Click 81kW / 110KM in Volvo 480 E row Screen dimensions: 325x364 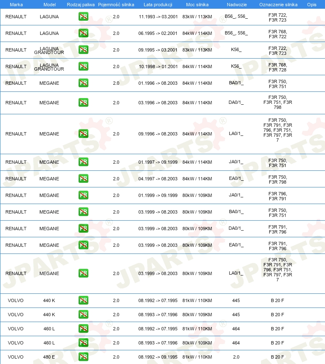coord(197,357)
